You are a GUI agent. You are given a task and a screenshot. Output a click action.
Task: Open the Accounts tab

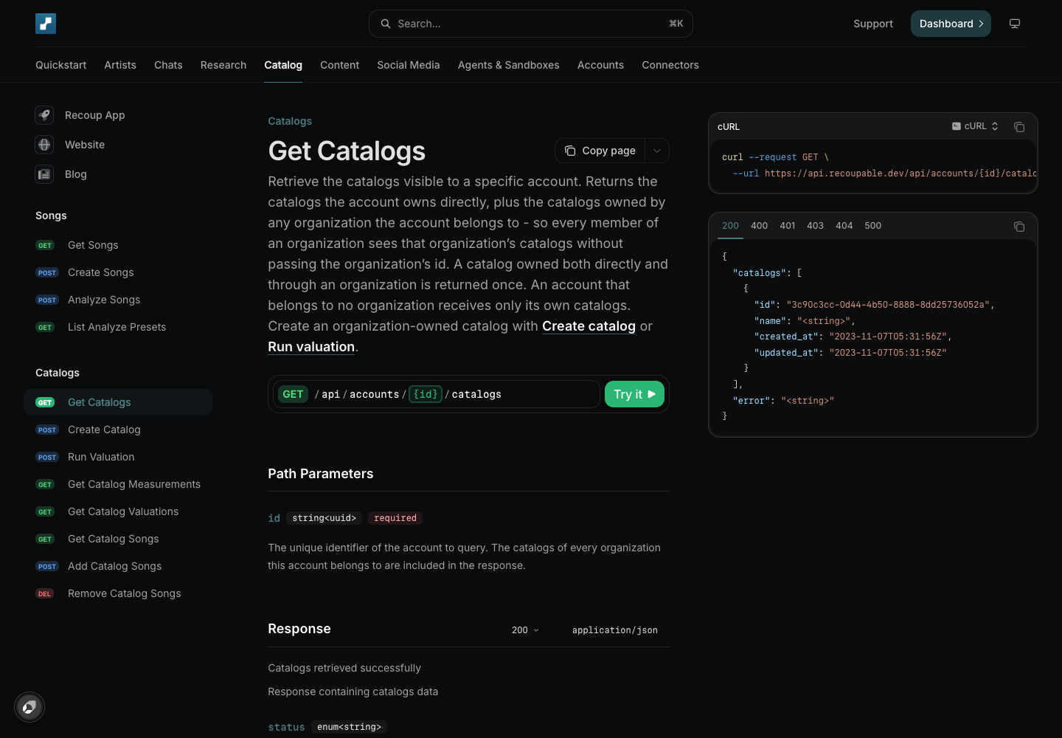click(600, 65)
